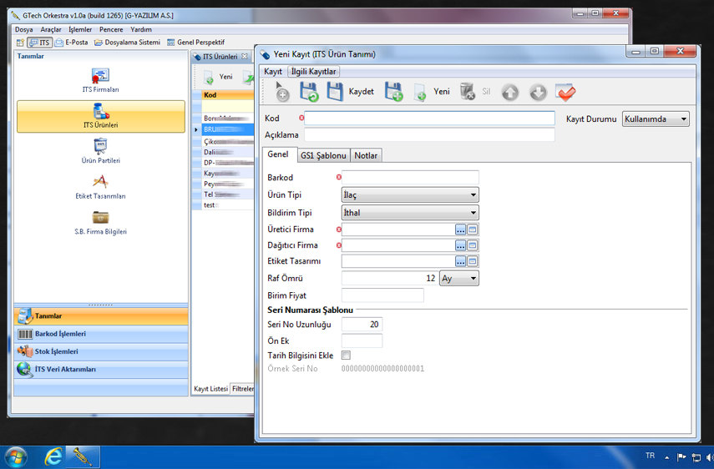The height and width of the screenshot is (469, 714).
Task: Click the save-and-refresh floppy icon
Action: pos(309,92)
